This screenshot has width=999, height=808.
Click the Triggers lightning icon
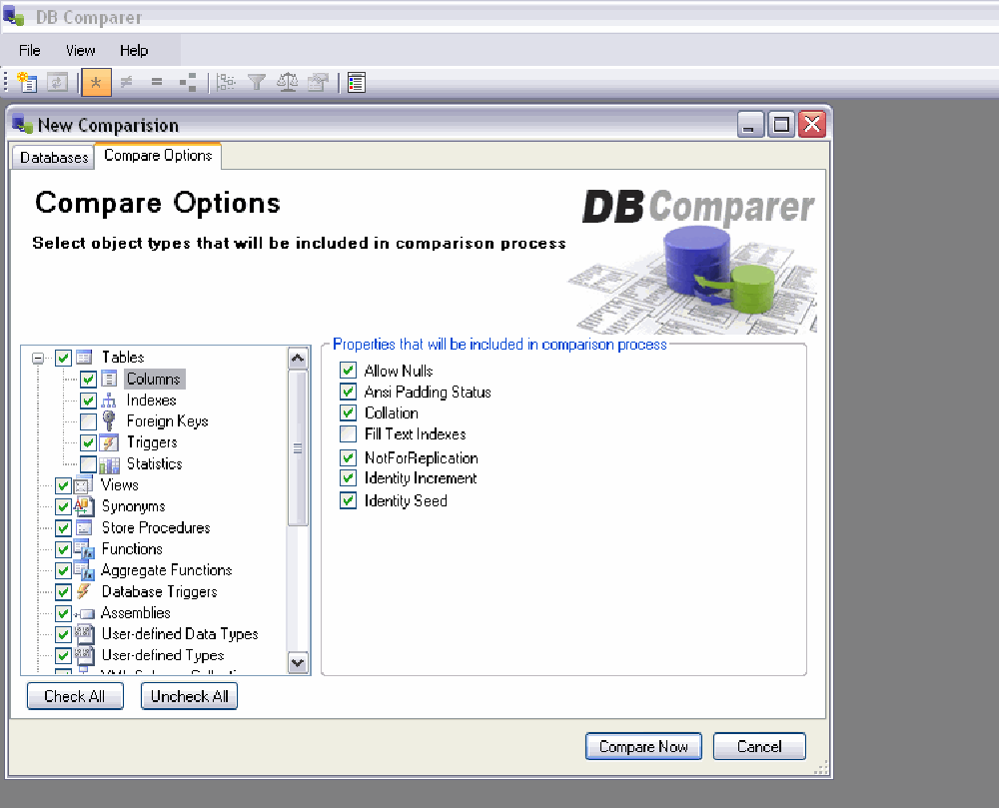109,442
